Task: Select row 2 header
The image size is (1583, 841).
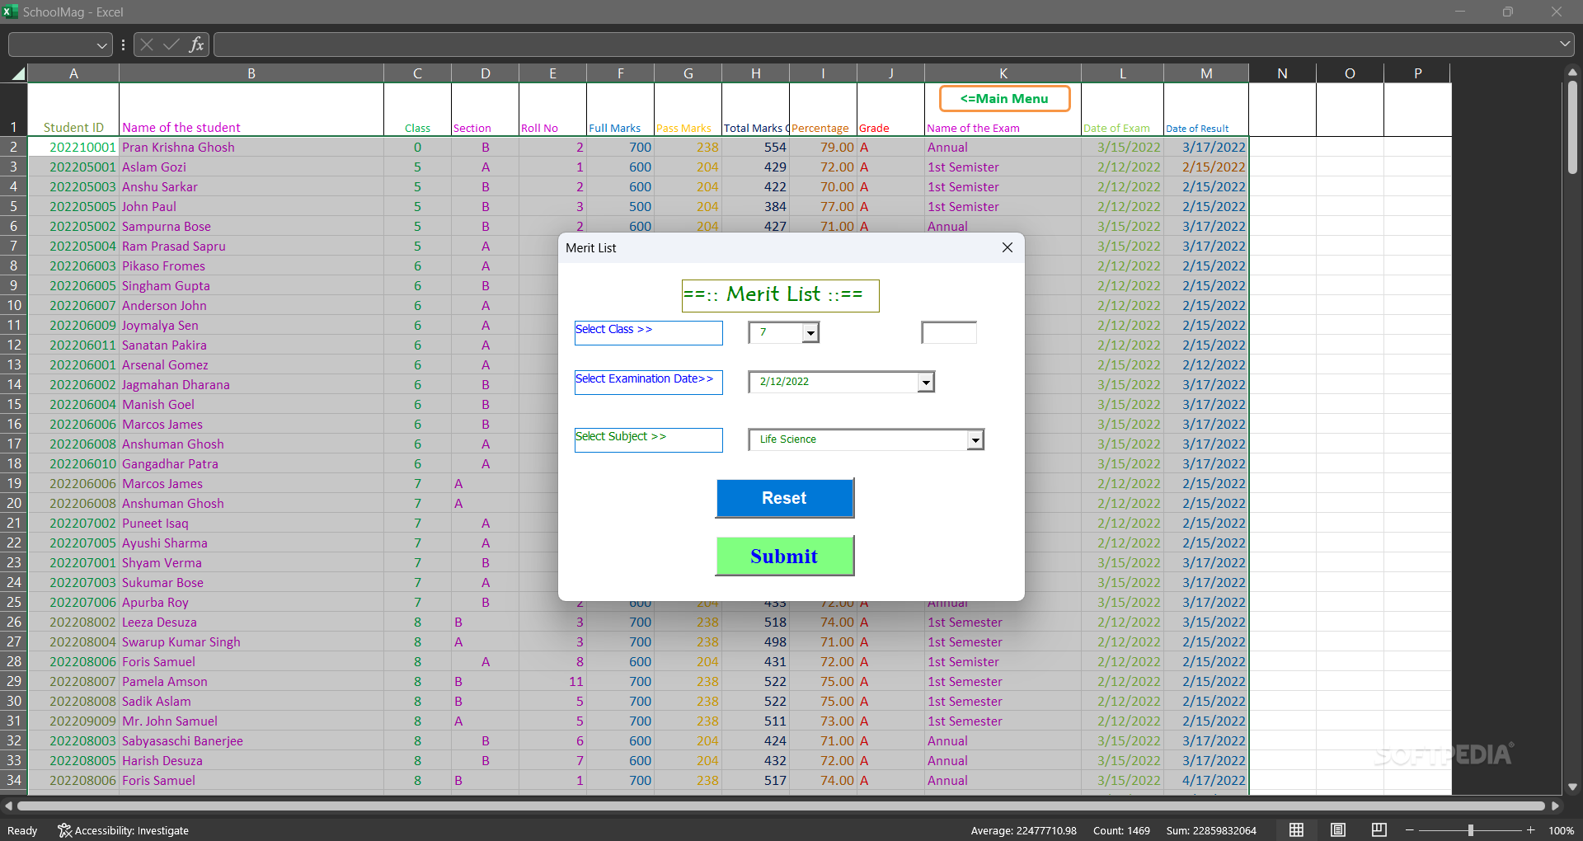Action: 13,147
